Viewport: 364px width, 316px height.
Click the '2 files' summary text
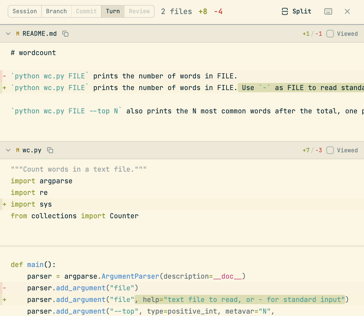177,11
